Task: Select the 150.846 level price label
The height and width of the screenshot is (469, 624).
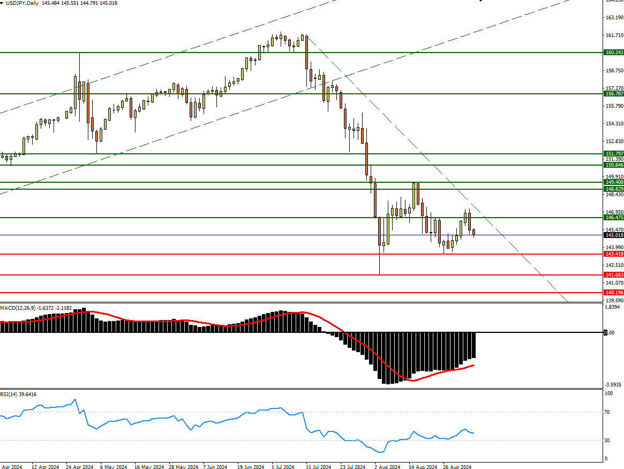Action: (614, 165)
